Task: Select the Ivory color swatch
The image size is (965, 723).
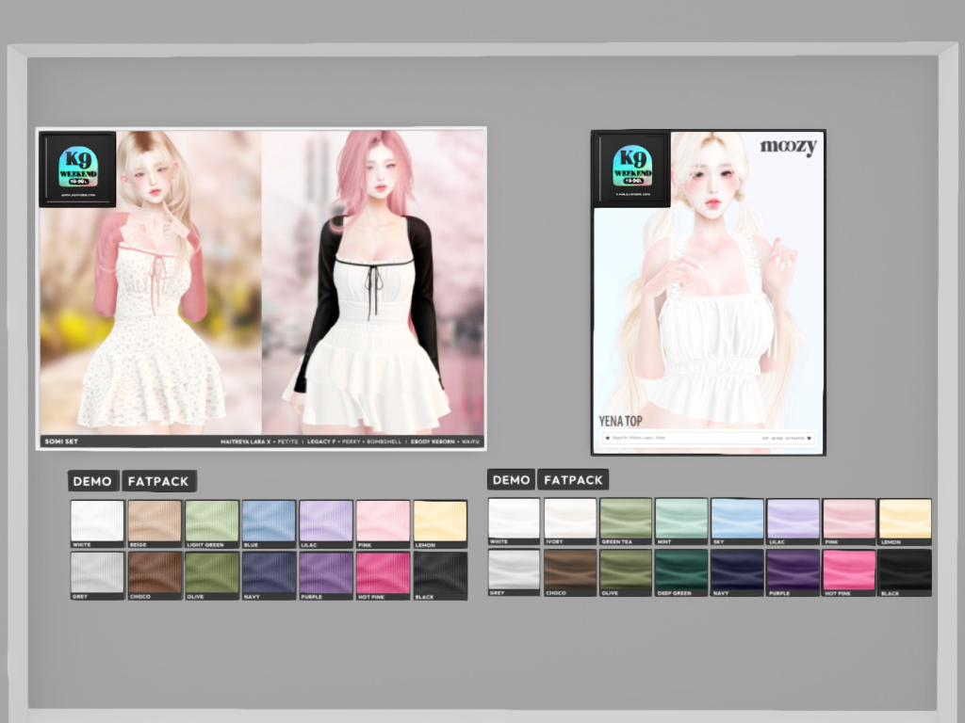Action: point(570,519)
